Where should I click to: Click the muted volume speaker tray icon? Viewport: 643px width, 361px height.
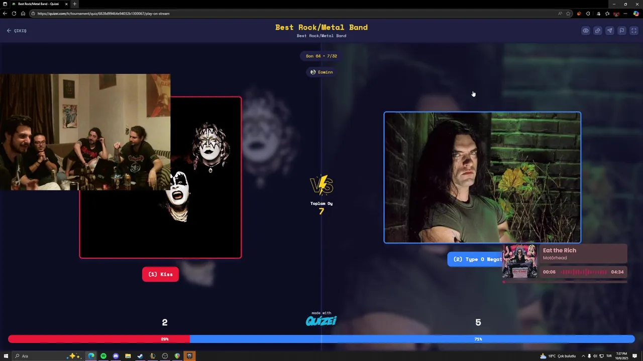[x=595, y=356]
